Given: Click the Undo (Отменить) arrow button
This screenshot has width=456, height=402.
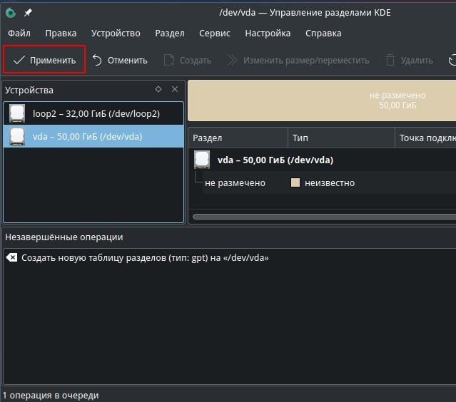Looking at the screenshot, I should 119,61.
